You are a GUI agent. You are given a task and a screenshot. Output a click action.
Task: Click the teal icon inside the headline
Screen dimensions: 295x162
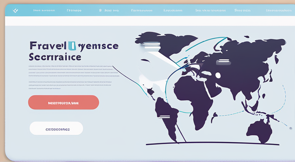pyautogui.click(x=72, y=46)
